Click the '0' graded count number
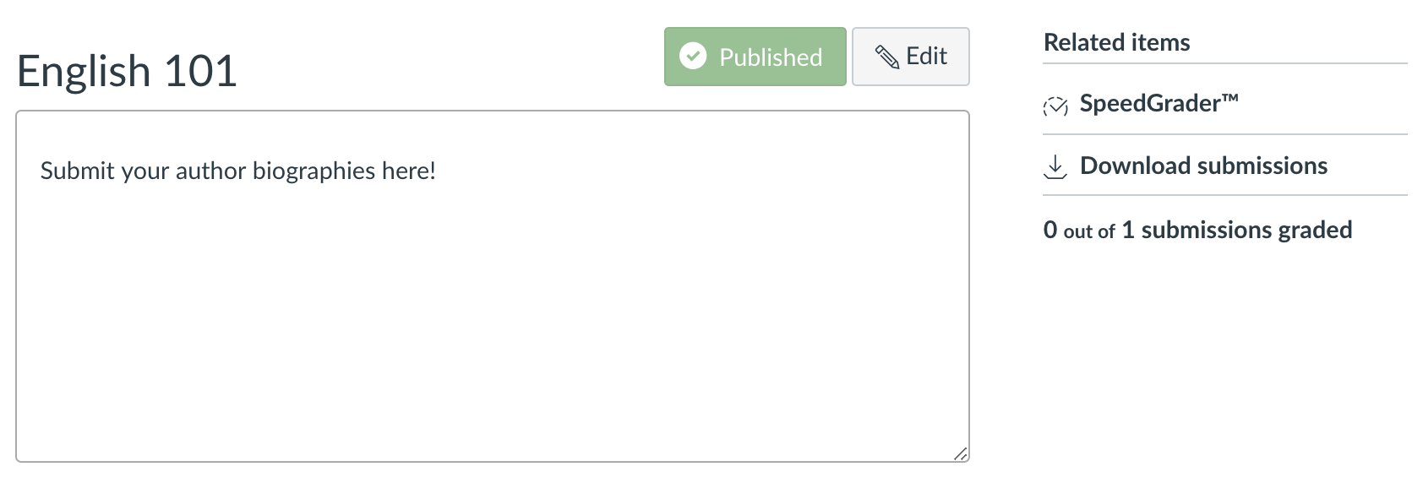Viewport: 1423px width, 483px height. [1050, 230]
